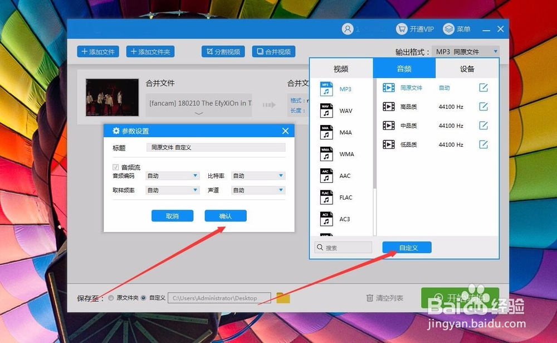This screenshot has width=557, height=343.
Task: Select the 原文件夹 save location radio
Action: pyautogui.click(x=110, y=297)
